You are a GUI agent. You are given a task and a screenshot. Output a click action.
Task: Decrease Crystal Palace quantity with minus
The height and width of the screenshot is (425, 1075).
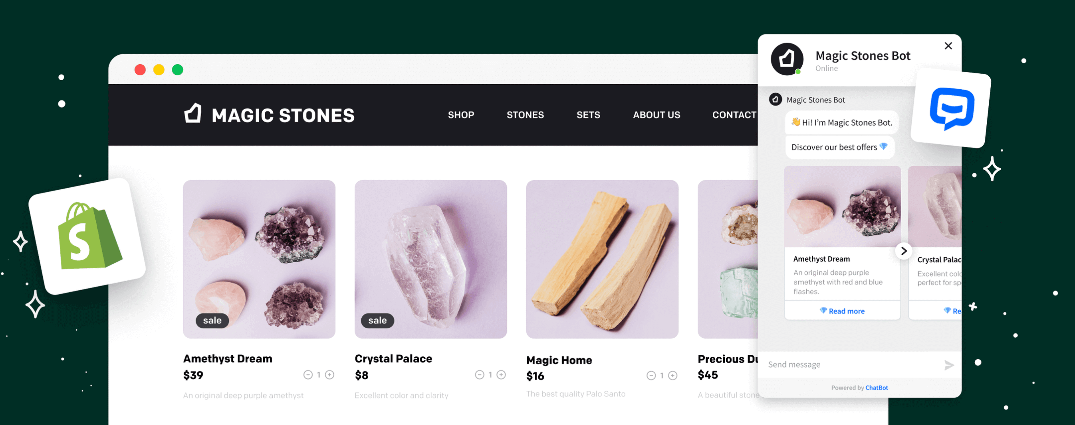click(480, 375)
